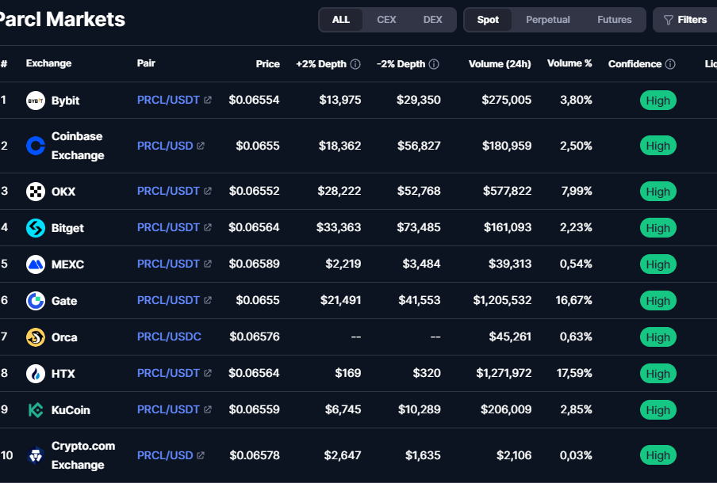Click external link icon for HTX pair

208,373
